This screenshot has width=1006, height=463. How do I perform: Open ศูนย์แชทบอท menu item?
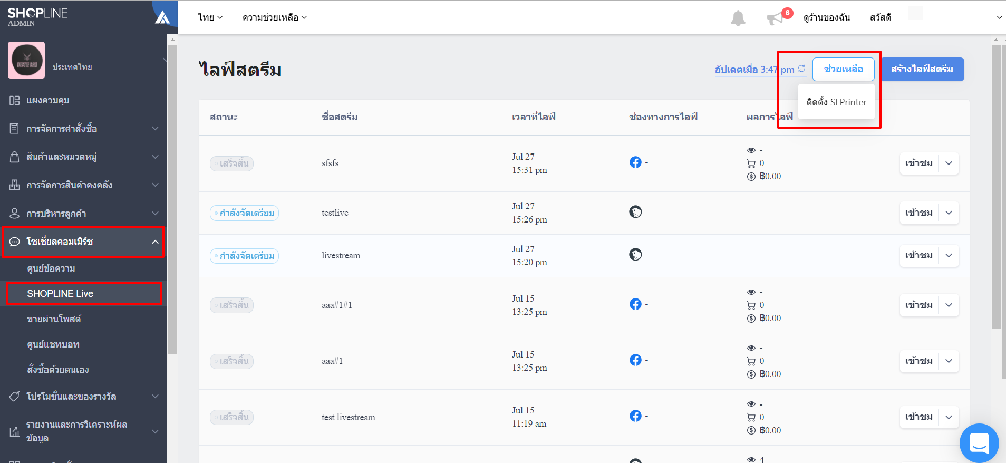[53, 344]
